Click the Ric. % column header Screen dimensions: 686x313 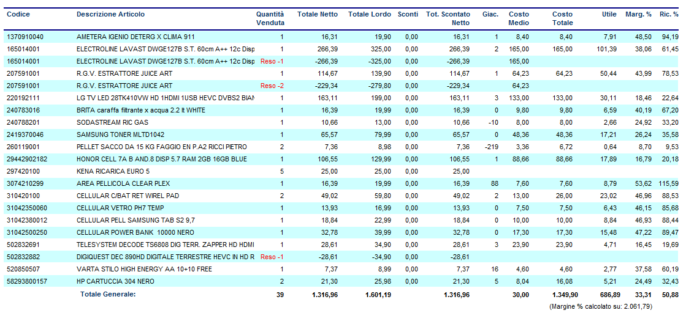point(669,15)
